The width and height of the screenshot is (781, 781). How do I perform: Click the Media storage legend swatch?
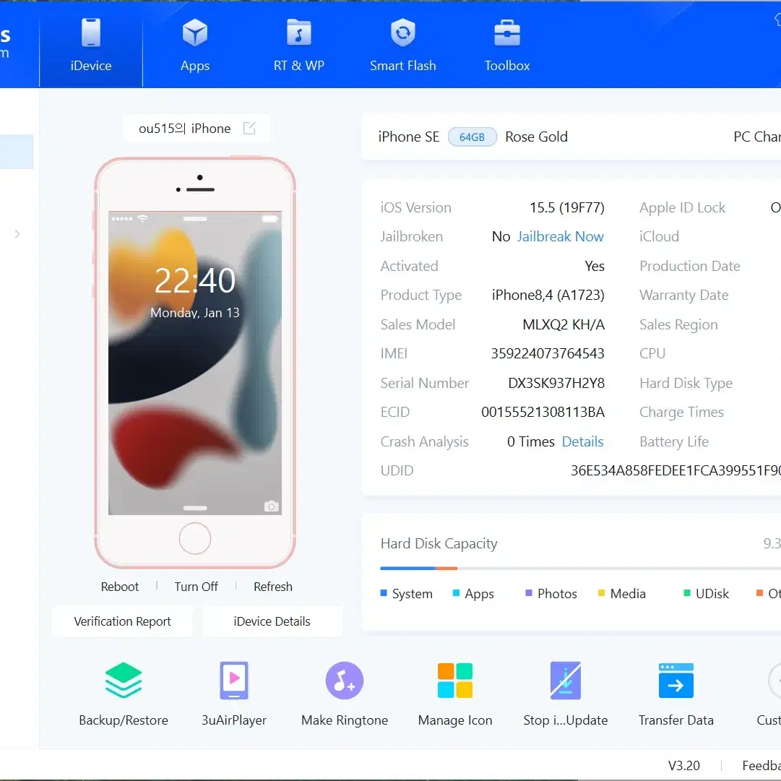601,593
